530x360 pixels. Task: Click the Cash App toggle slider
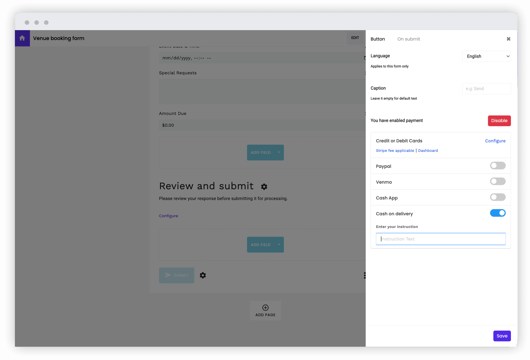coord(498,197)
